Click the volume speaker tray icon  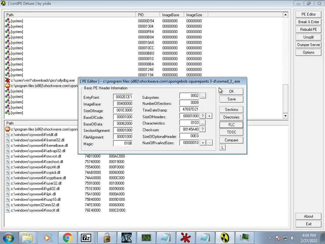(x=293, y=238)
